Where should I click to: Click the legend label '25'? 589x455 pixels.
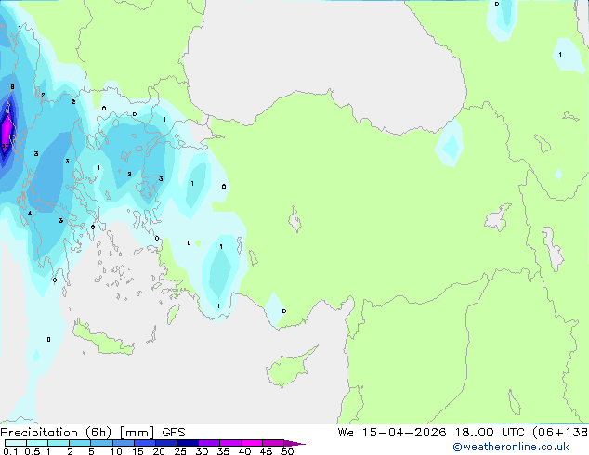pyautogui.click(x=180, y=451)
